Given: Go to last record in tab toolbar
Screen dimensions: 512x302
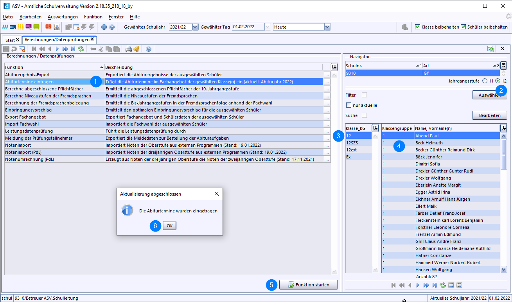Looking at the screenshot, I should 73,49.
